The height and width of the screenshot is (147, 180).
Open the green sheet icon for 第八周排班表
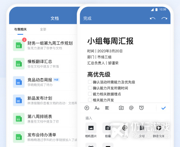click(x=19, y=119)
